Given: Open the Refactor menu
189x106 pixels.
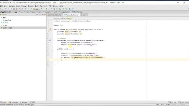Looking at the screenshot, I should [31, 6].
